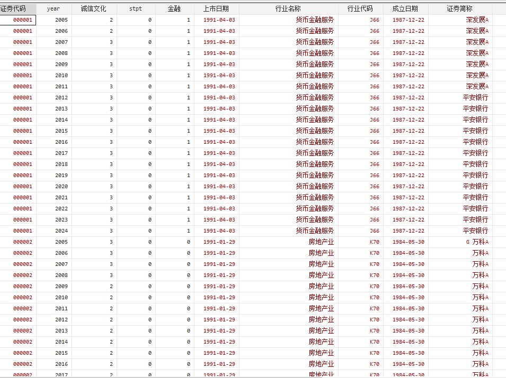Screen dimensions: 506x378
Task: Click the 行业名称 column header
Action: tap(288, 8)
